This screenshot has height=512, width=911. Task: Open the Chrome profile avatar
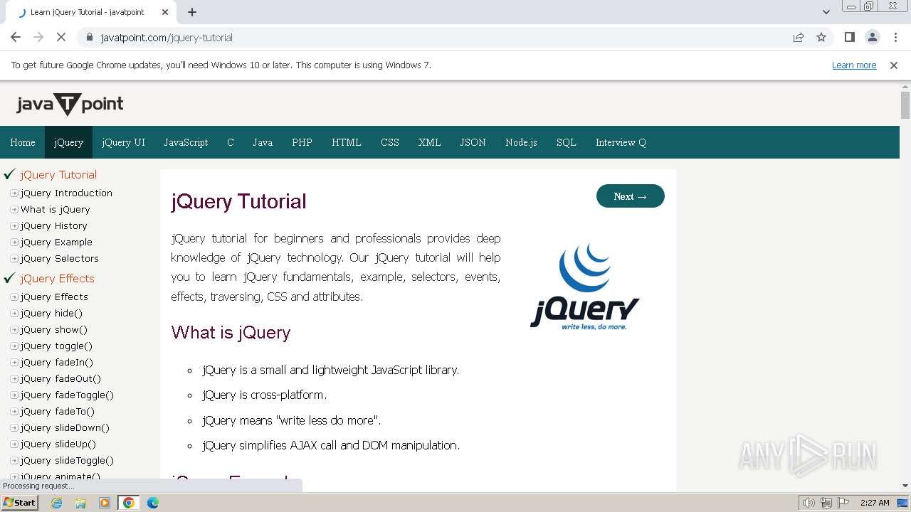[x=872, y=37]
